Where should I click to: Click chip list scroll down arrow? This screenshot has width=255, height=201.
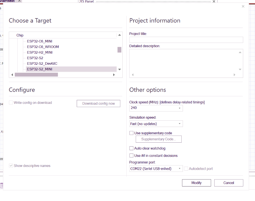[119, 70]
